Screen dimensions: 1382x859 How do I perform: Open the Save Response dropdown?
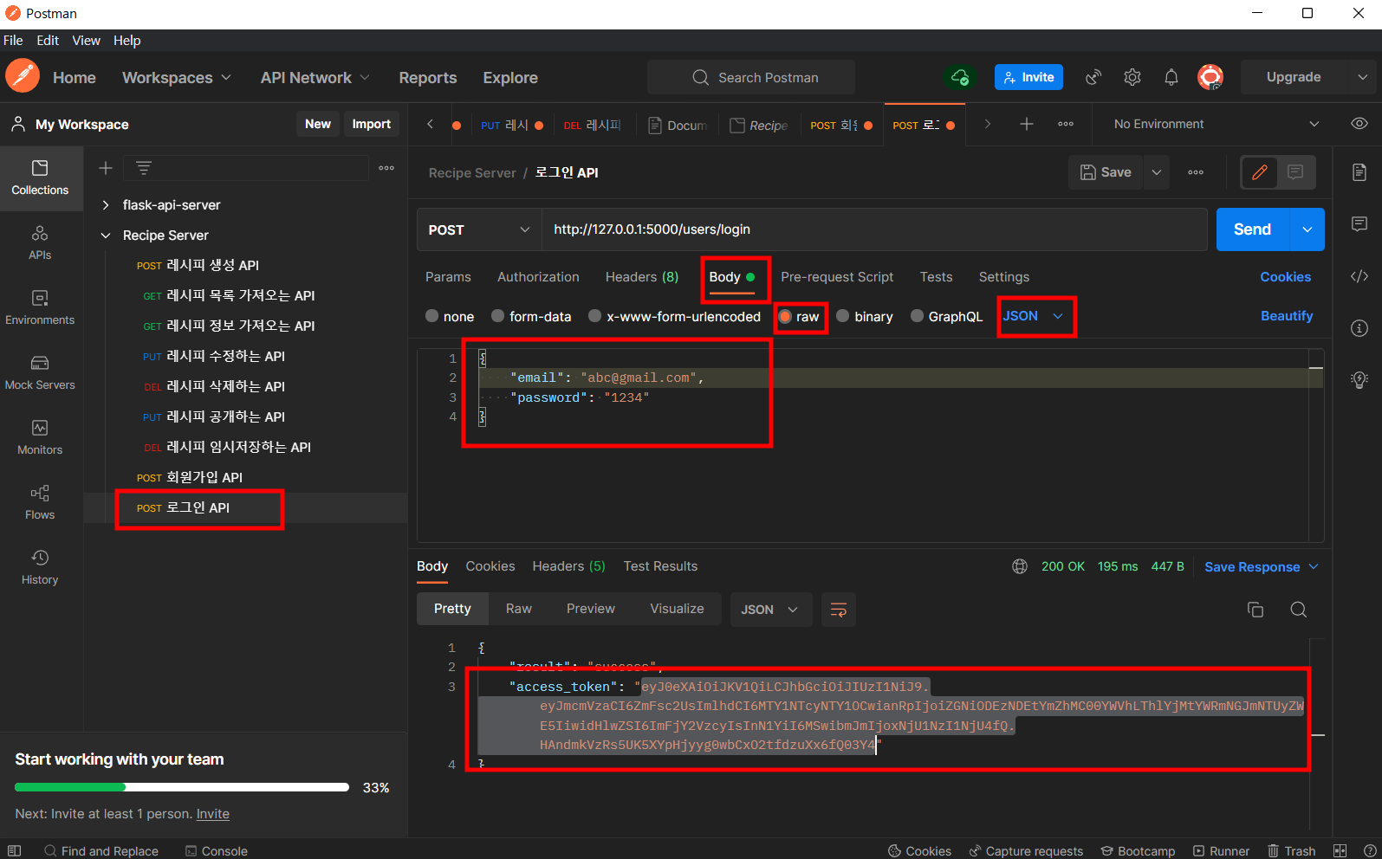(1262, 566)
